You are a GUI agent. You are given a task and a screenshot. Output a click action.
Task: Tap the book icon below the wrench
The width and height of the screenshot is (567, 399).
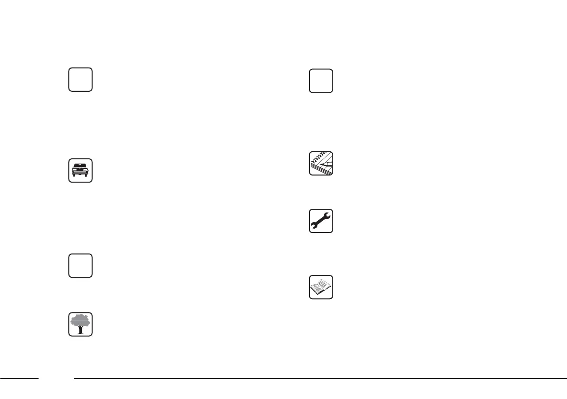[x=321, y=287]
